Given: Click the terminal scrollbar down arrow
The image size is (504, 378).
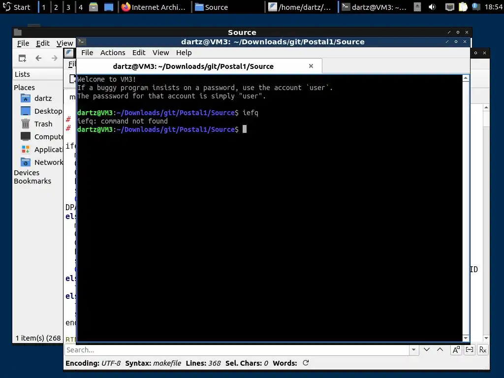Looking at the screenshot, I should click(x=466, y=338).
